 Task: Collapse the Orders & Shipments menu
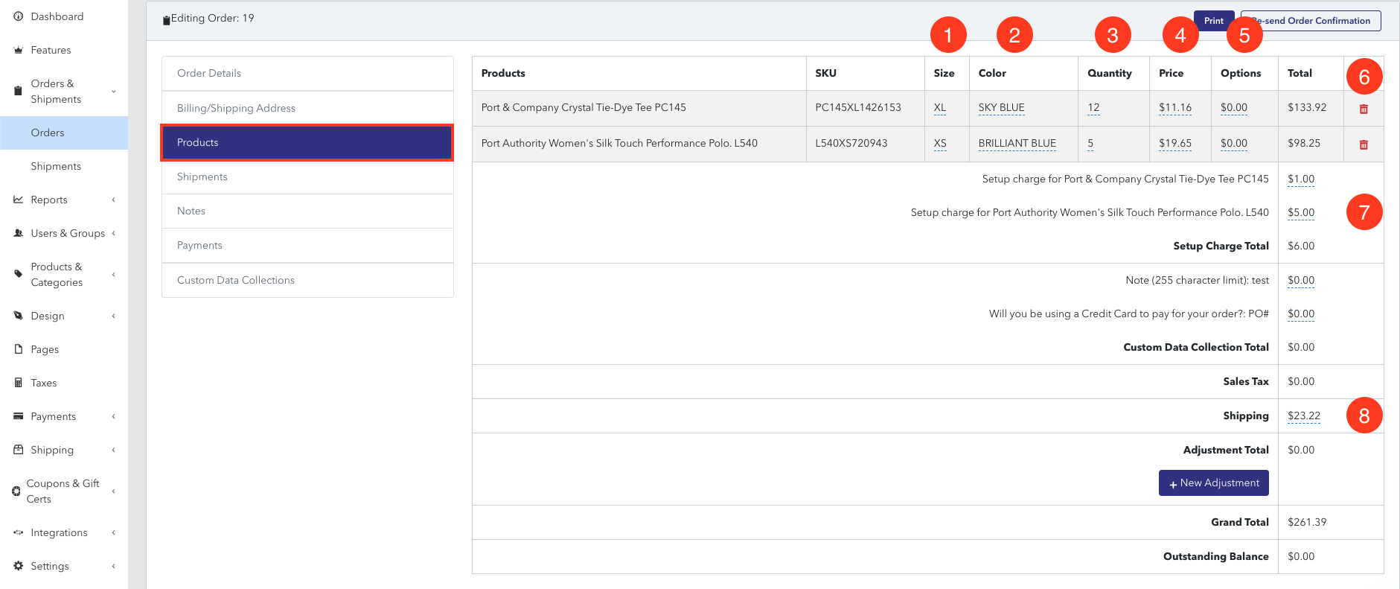[114, 92]
